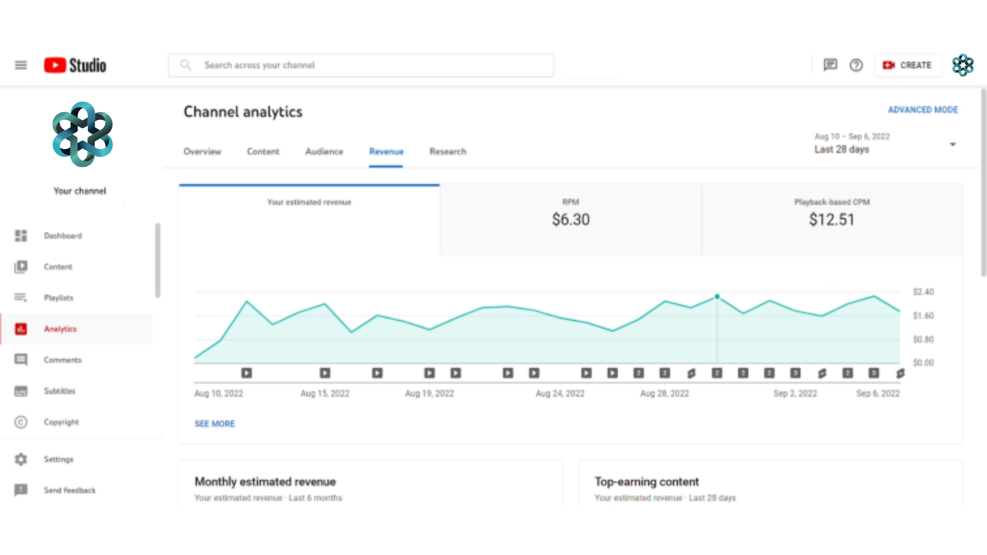Click Send feedback in sidebar
Viewport: 987px width, 555px height.
coord(69,490)
